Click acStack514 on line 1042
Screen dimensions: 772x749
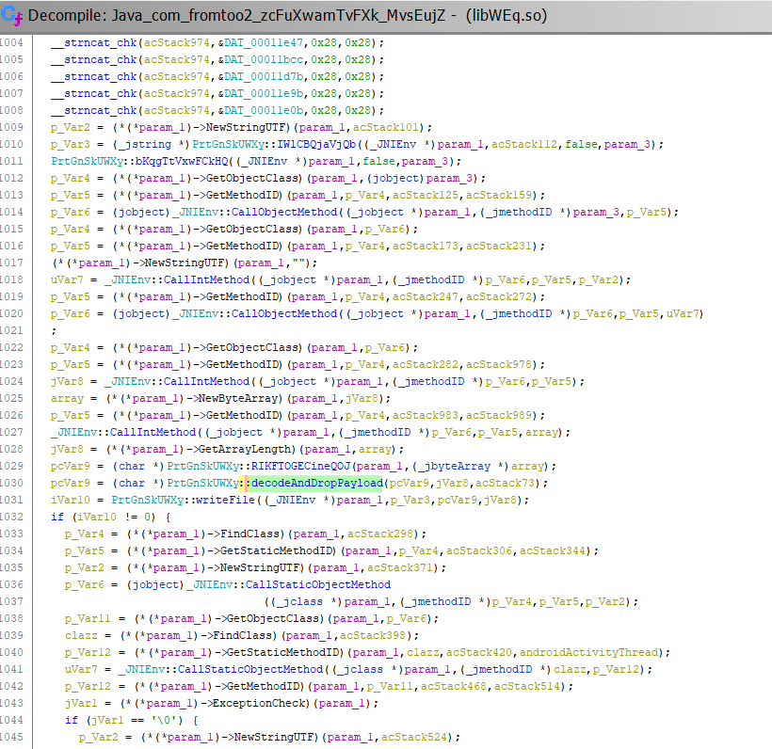[527, 686]
